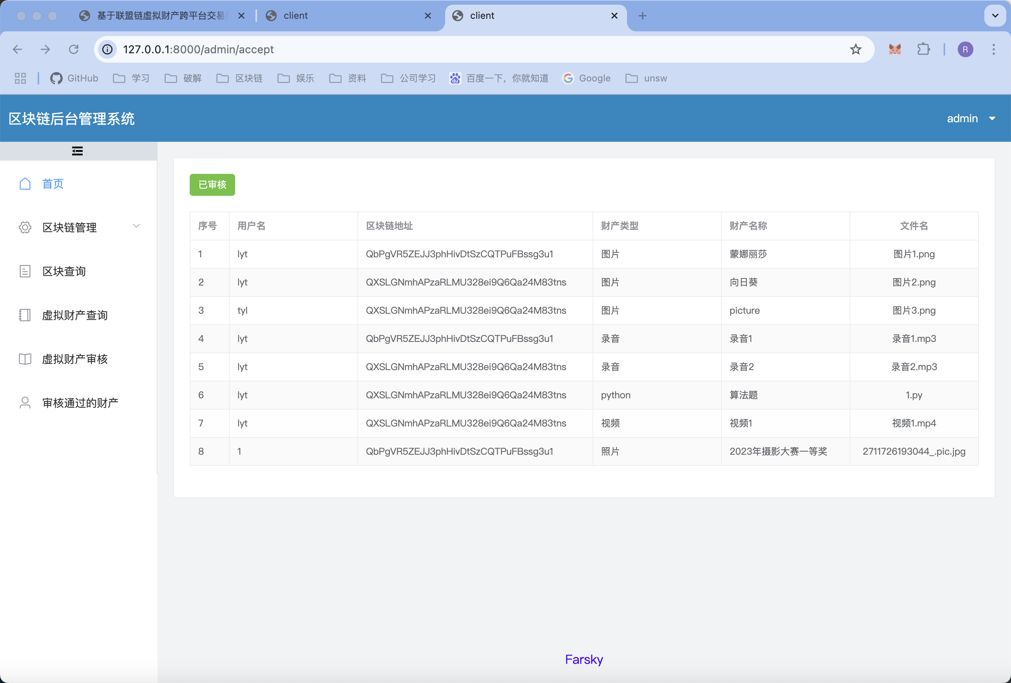Screen dimensions: 1011x683
Task: Open the tab search dropdown arrow
Action: [x=995, y=16]
